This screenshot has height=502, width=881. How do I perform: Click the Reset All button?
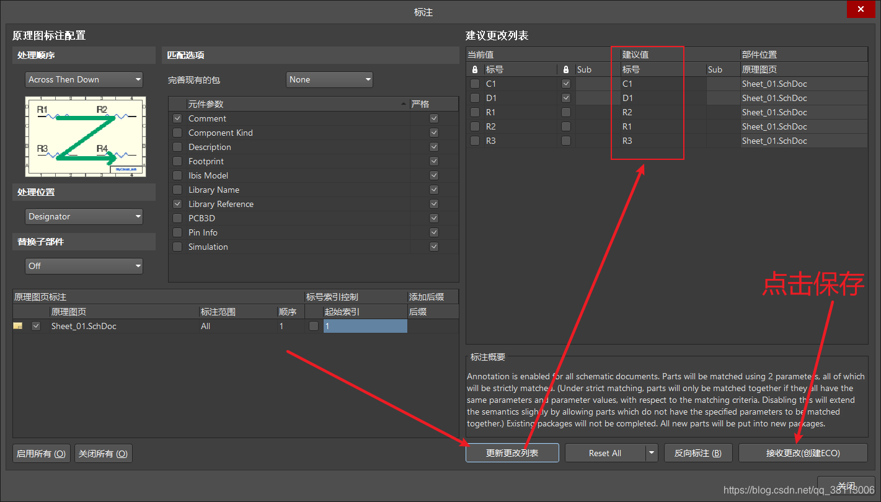[605, 453]
